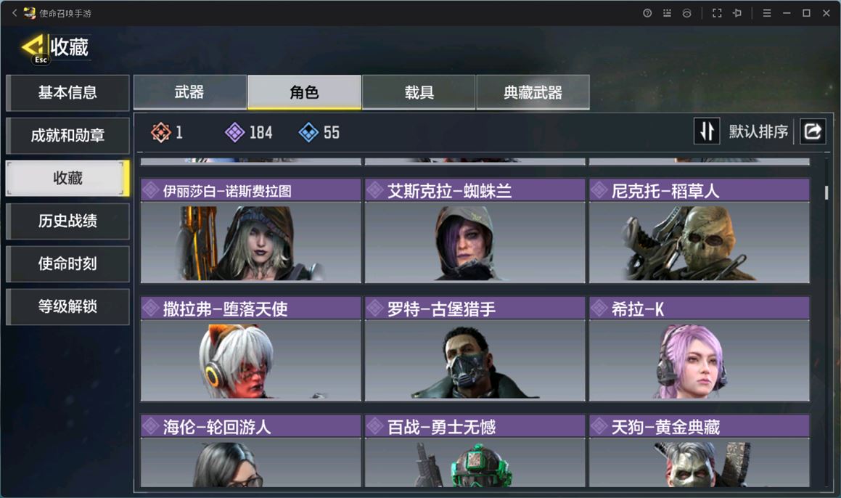Toggle the sort order arrows icon
The height and width of the screenshot is (498, 841).
click(707, 131)
